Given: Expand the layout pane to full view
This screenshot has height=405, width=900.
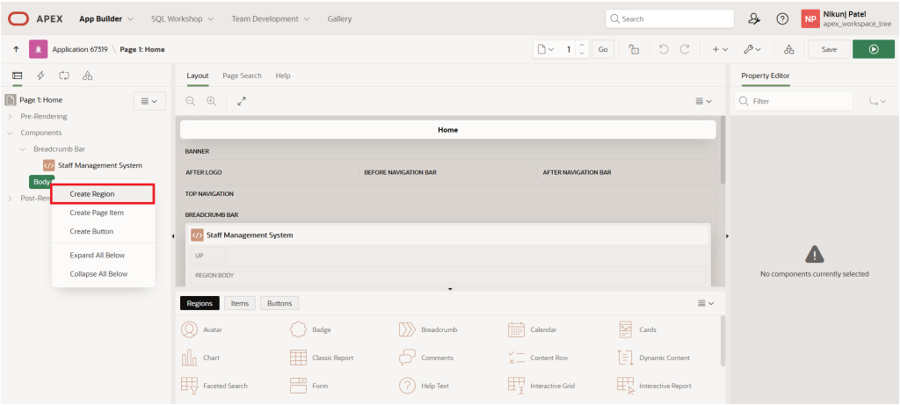Looking at the screenshot, I should 242,102.
